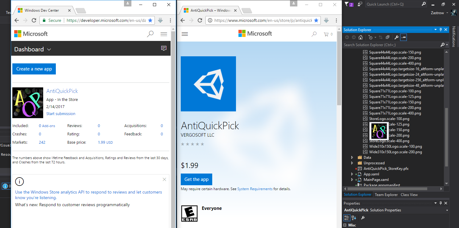The height and width of the screenshot is (228, 459).
Task: Select the Solution Explorer bottom tab
Action: click(x=358, y=195)
